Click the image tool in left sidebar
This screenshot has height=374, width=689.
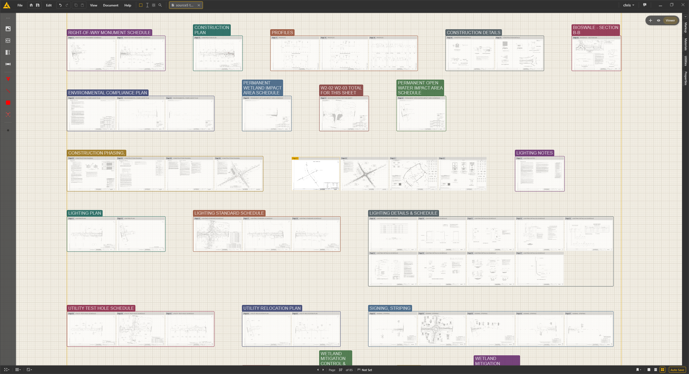click(8, 29)
